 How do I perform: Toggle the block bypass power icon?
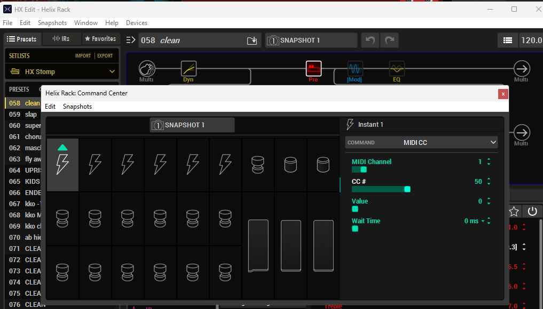point(532,212)
